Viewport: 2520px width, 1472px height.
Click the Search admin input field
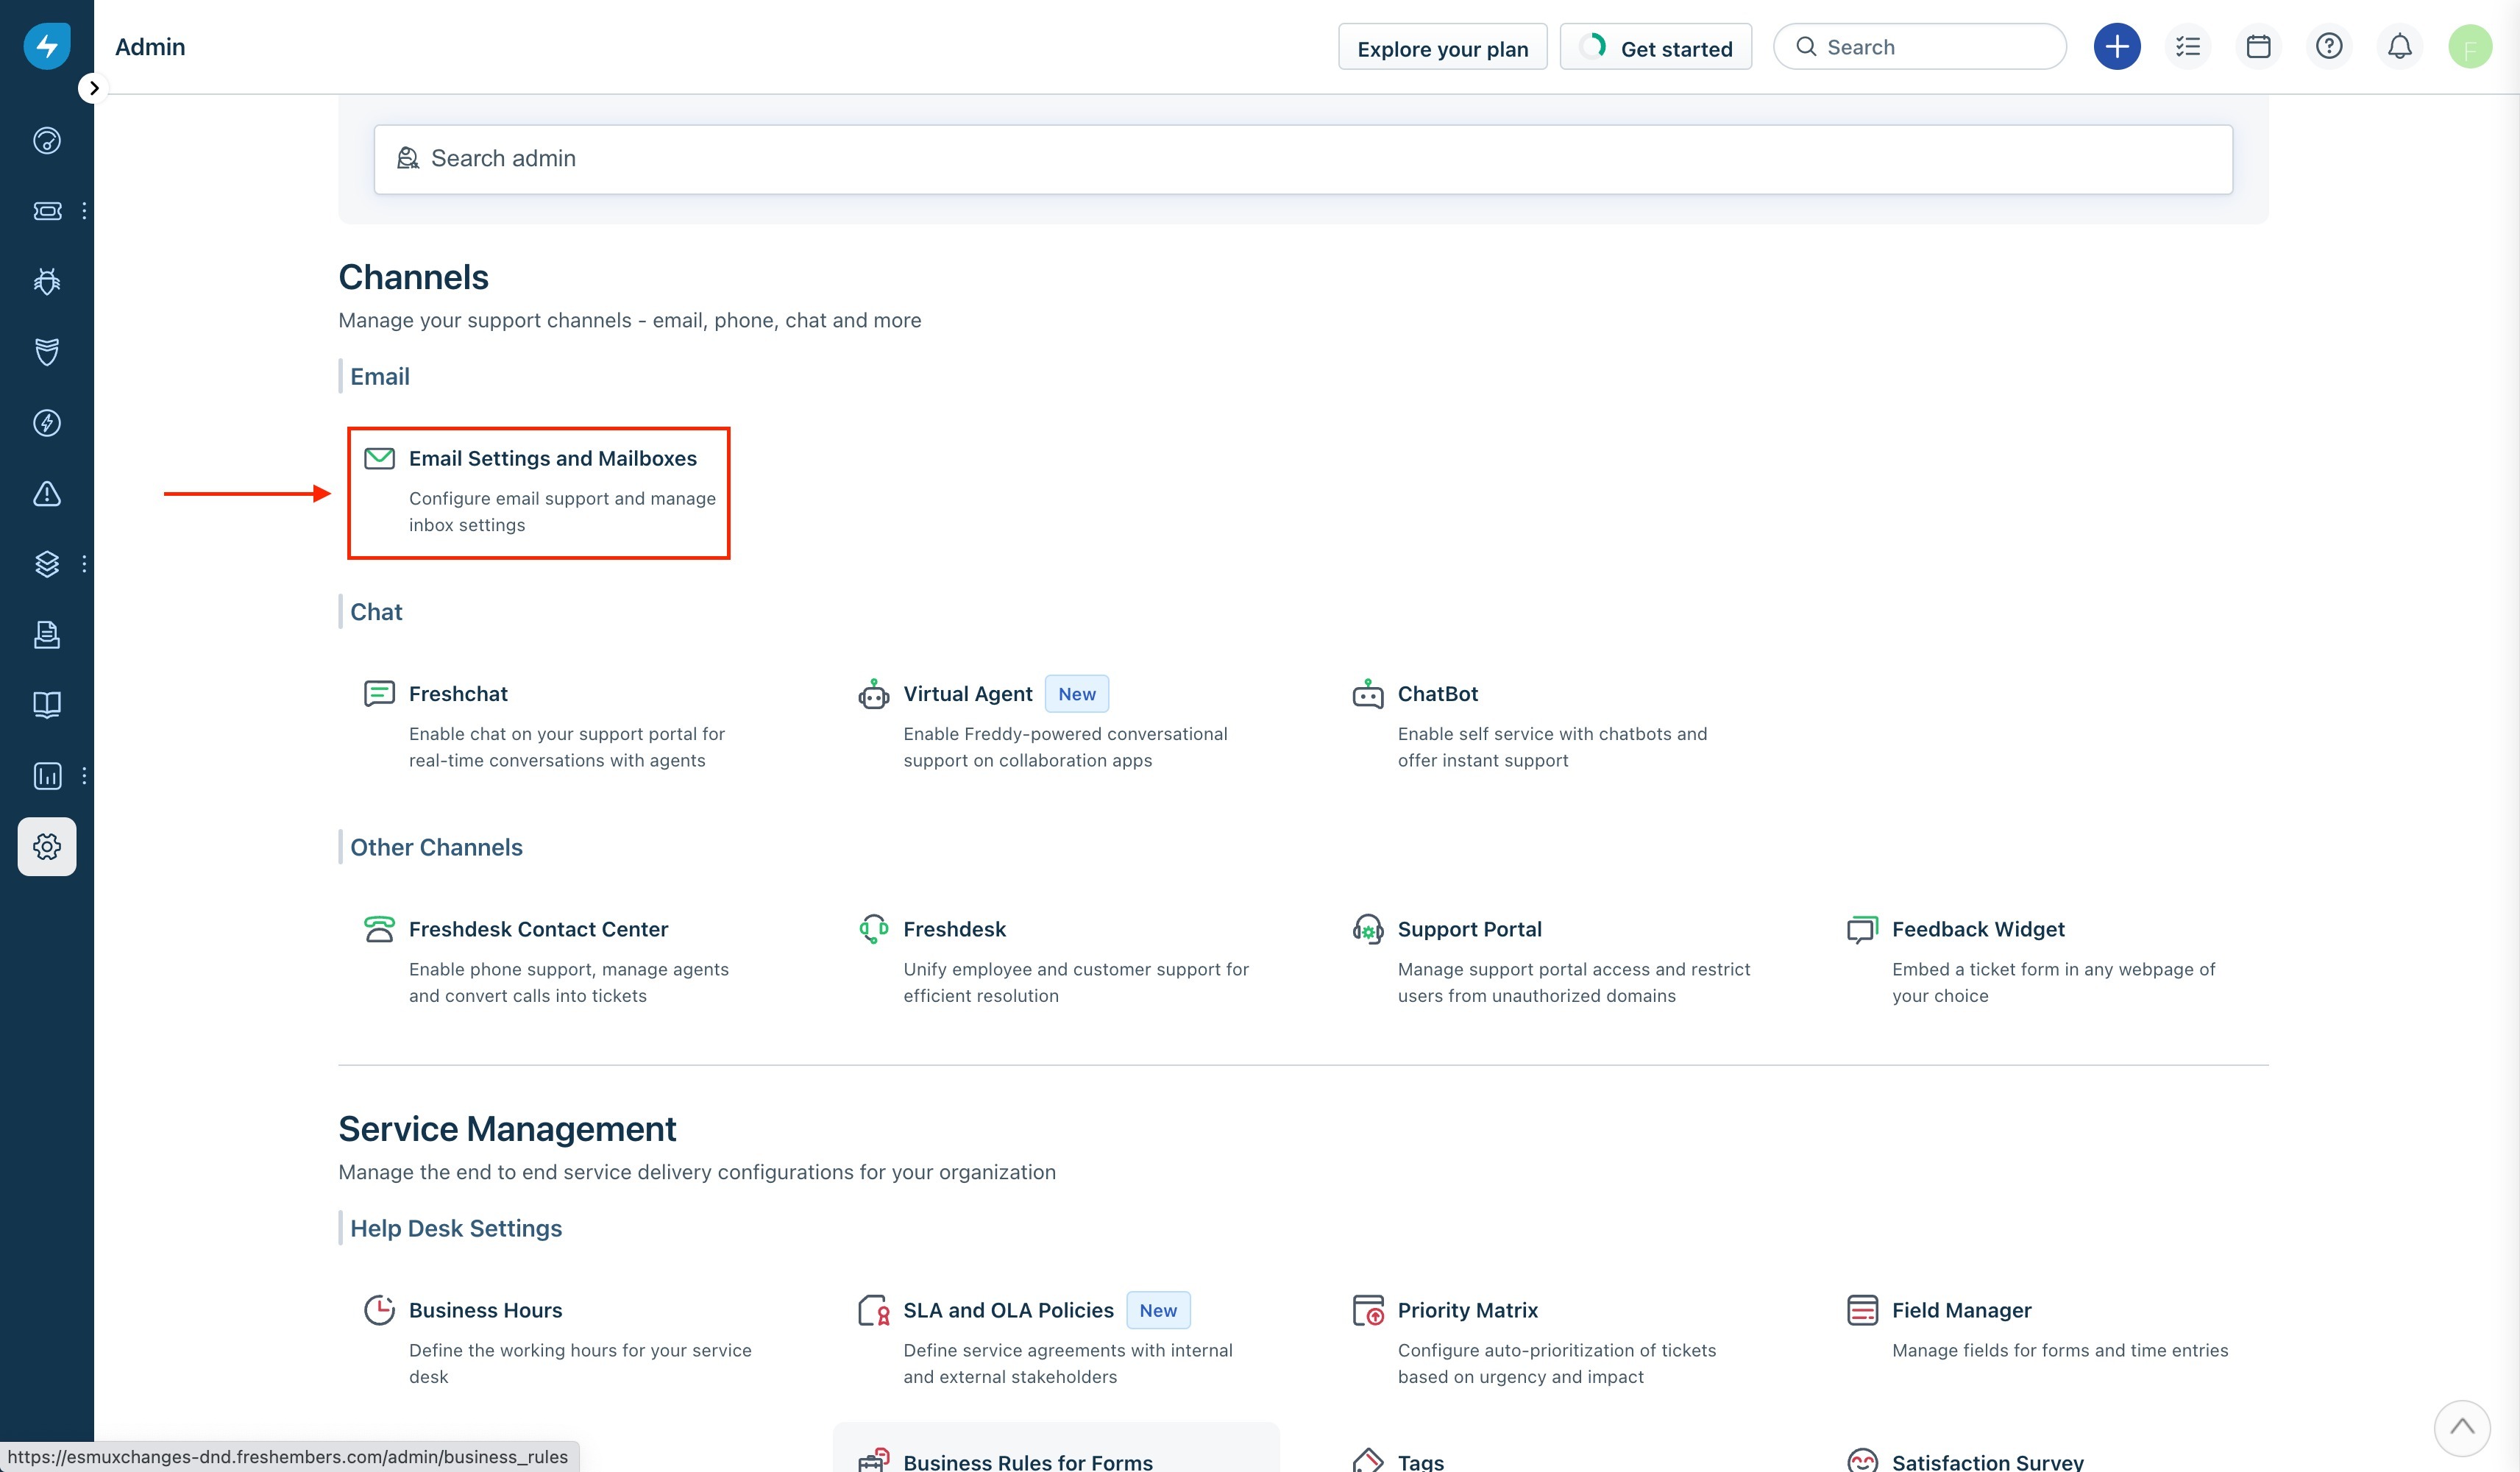(x=1303, y=159)
